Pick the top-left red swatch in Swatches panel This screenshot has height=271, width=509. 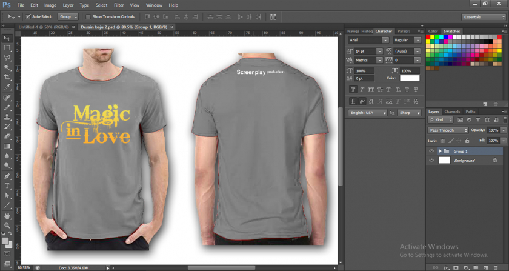pos(428,38)
